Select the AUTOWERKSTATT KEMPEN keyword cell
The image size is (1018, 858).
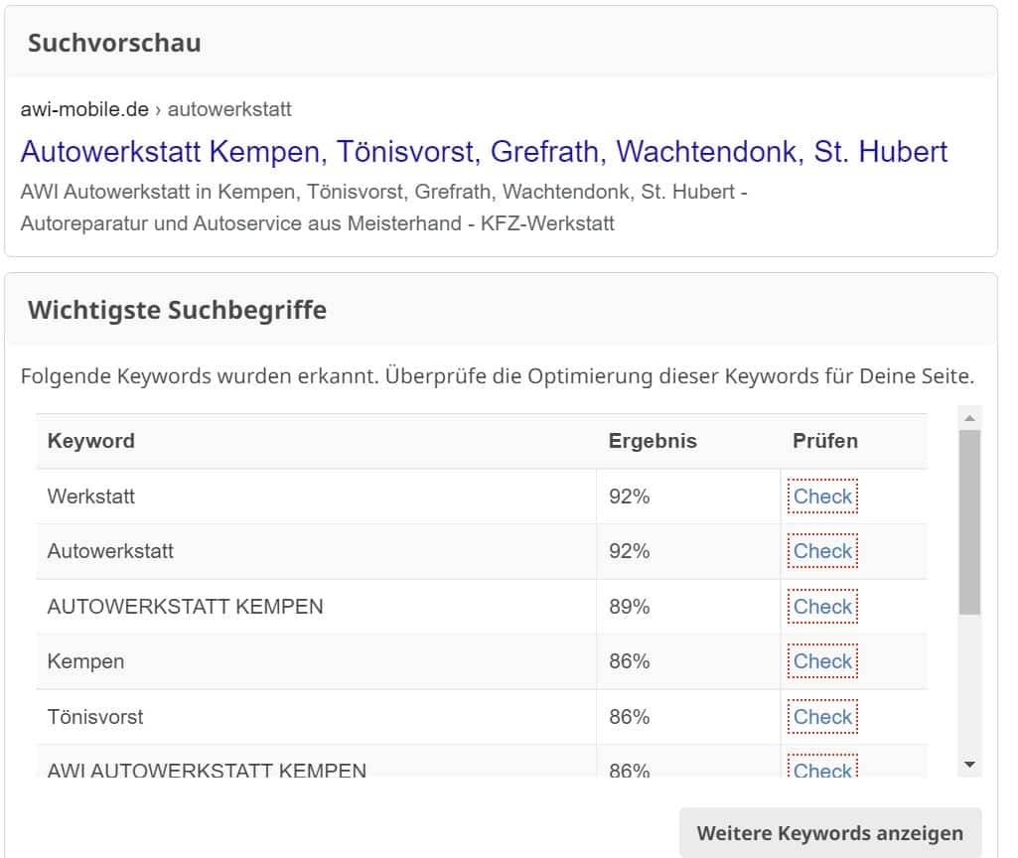coord(316,606)
